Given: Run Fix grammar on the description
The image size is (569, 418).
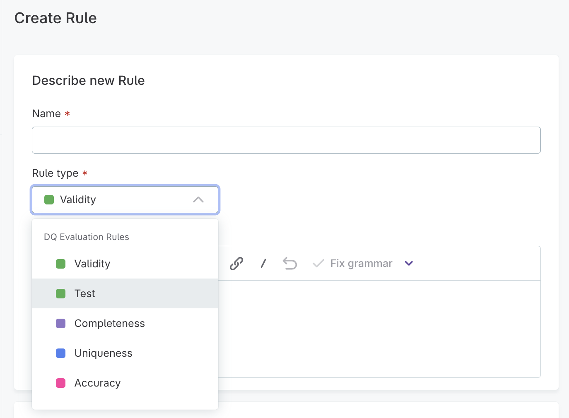Looking at the screenshot, I should [x=361, y=263].
